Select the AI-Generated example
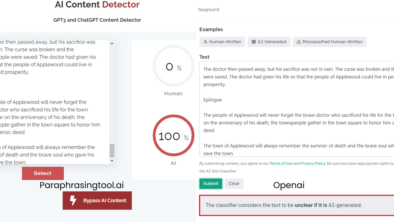 coord(269,42)
